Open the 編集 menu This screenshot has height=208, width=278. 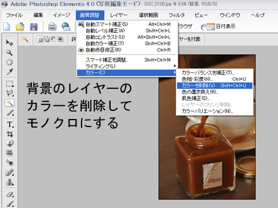[38, 15]
